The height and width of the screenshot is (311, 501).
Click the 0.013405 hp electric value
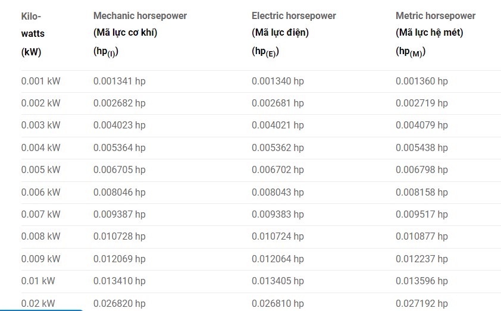coord(278,281)
